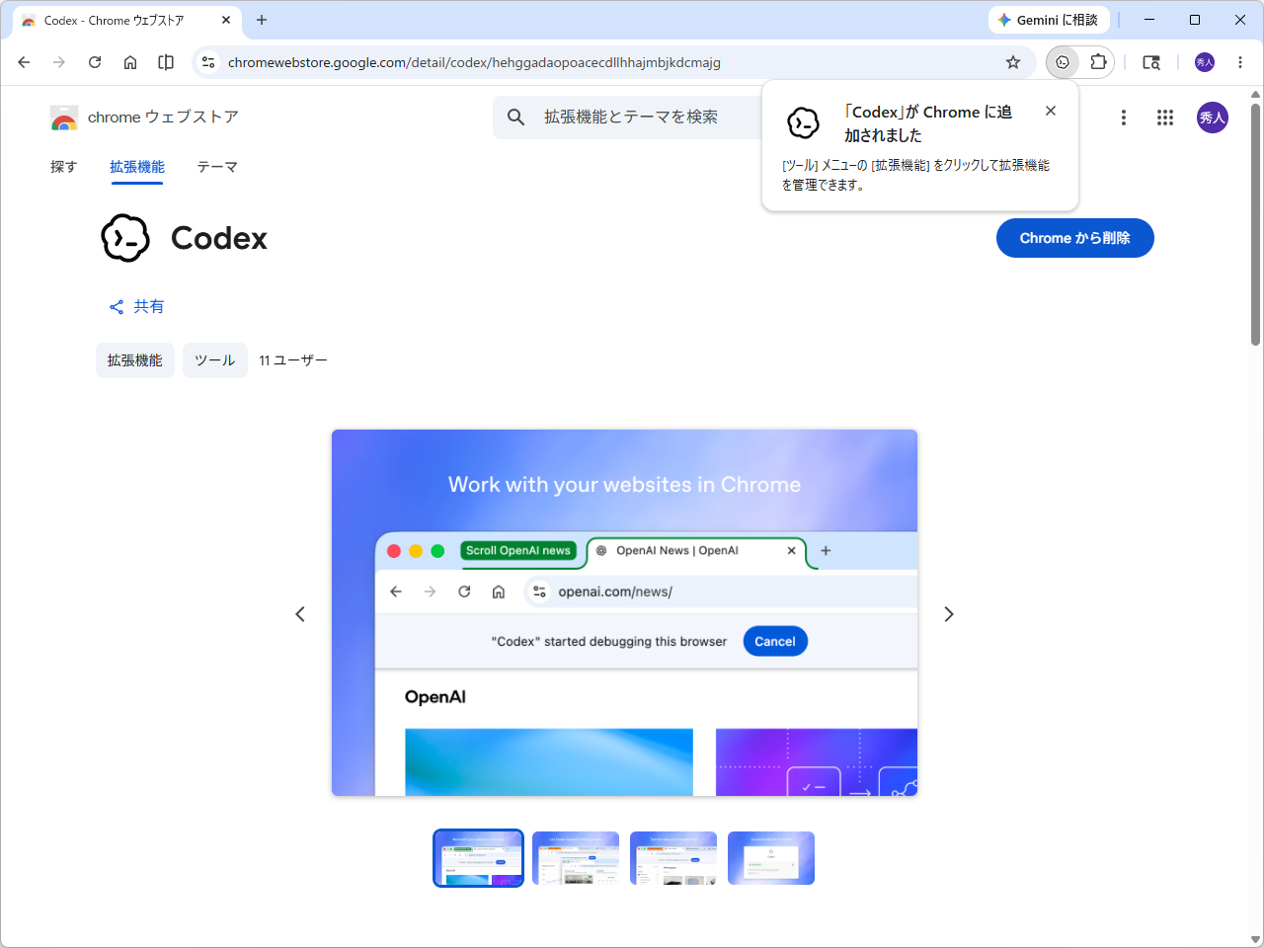Open the Codex extension icon in toolbar
This screenshot has height=948, width=1264.
(x=1063, y=62)
